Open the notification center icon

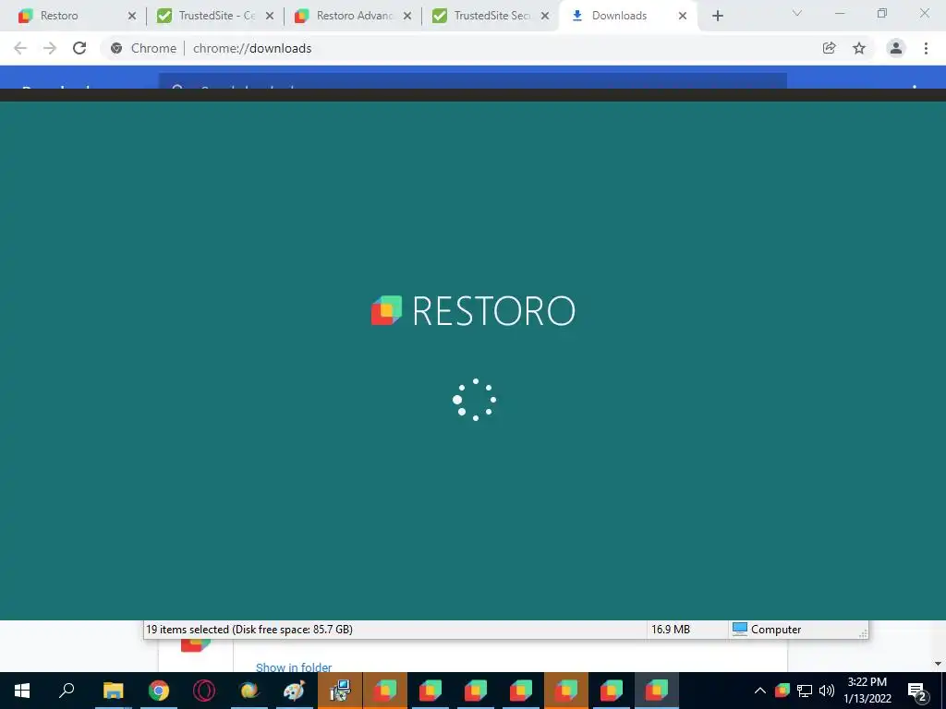point(917,691)
